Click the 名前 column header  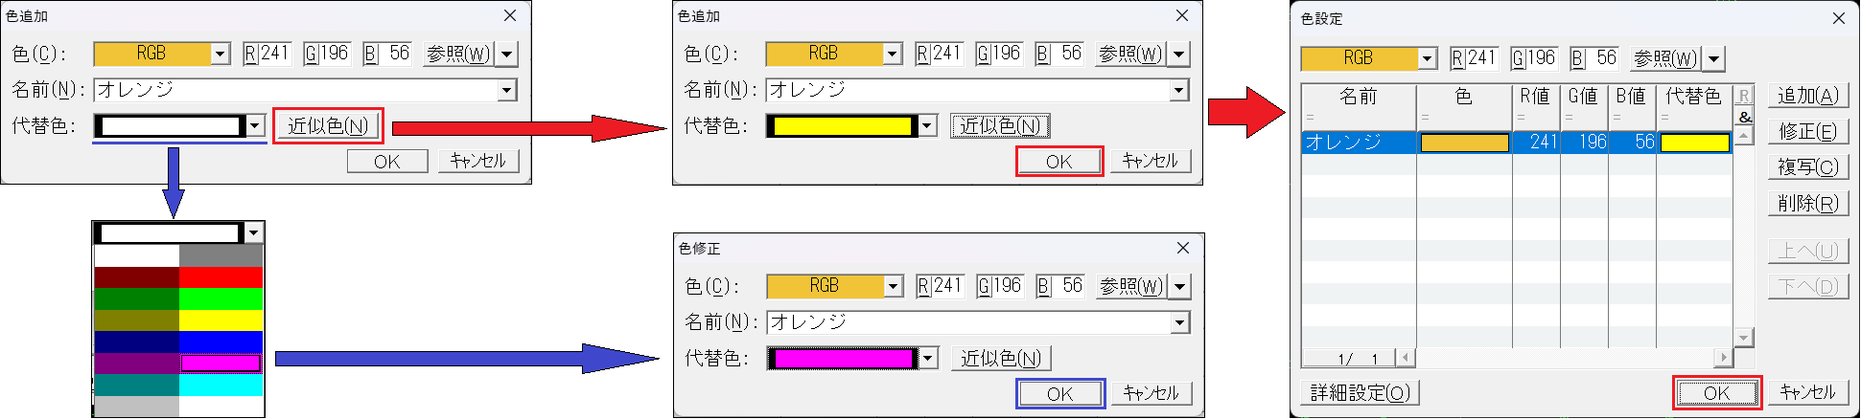1359,97
